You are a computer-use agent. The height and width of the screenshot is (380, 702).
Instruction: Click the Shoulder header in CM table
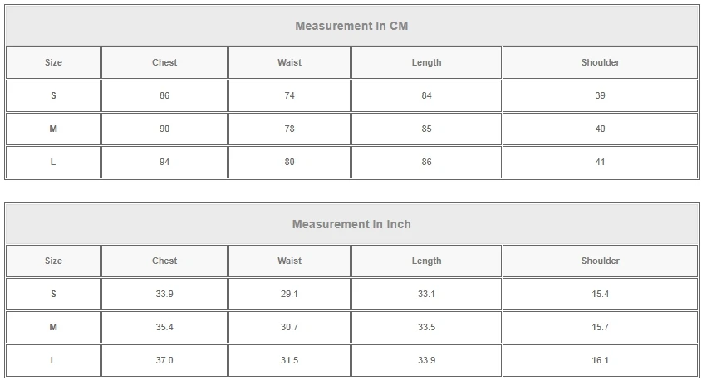tap(600, 62)
